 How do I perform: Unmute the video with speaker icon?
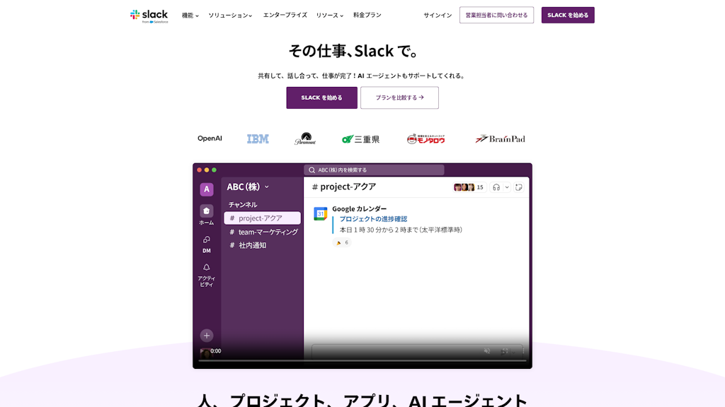point(487,351)
